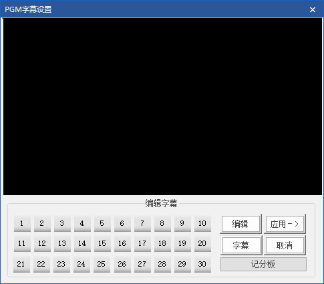Select subtitle slot number 30
This screenshot has width=324, height=284.
[202, 264]
